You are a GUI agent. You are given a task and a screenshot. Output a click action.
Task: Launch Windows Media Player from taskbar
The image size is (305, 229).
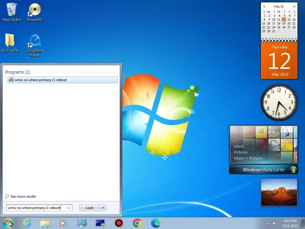coord(63,223)
